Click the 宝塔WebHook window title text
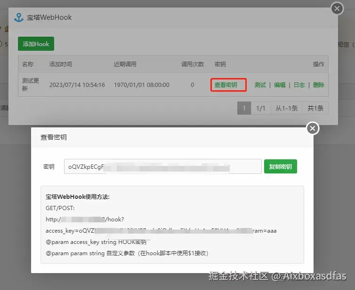Image resolution: width=355 pixels, height=290 pixels. coord(49,17)
